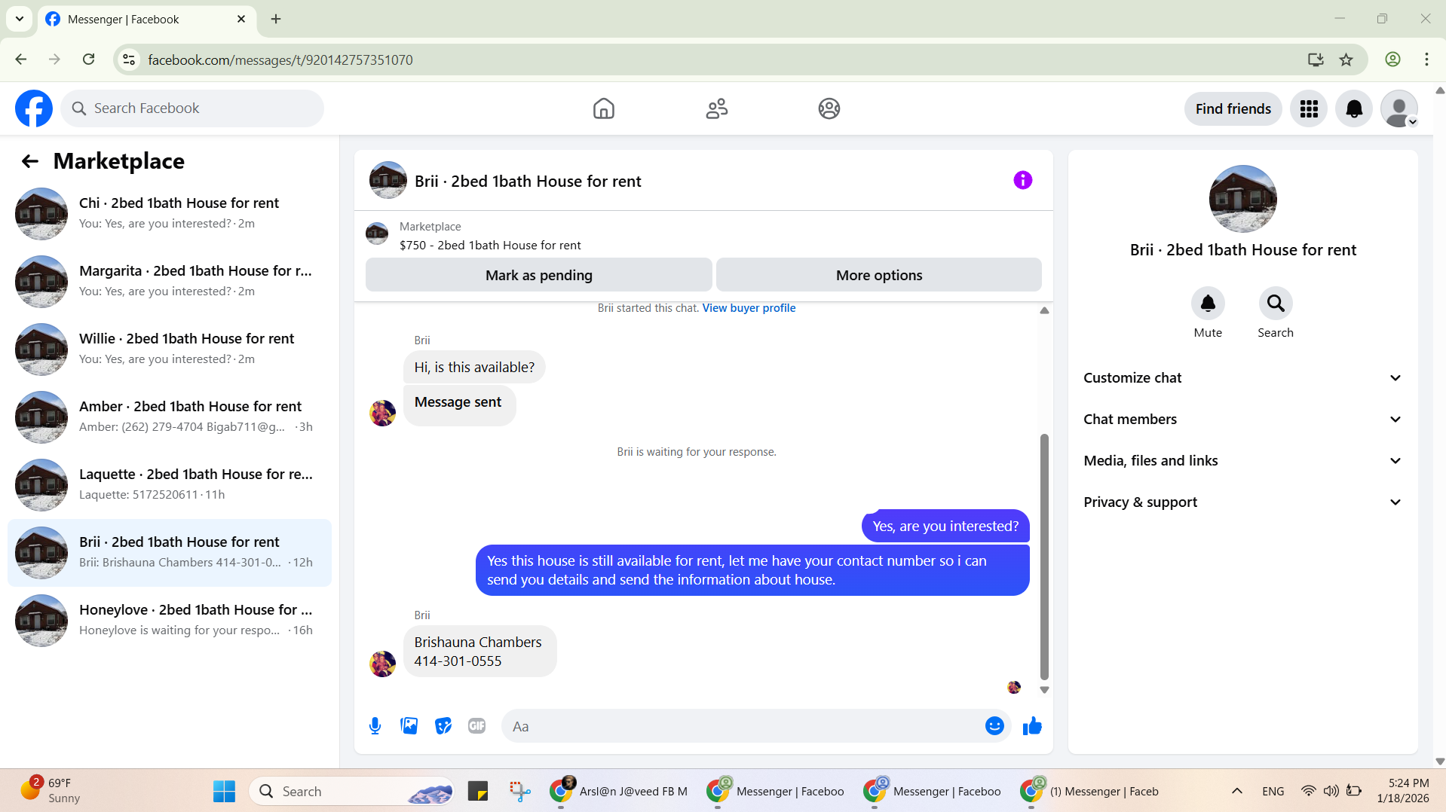Open the large listing house photo thumbnail
Screen dimensions: 1446x812
click(x=1242, y=199)
